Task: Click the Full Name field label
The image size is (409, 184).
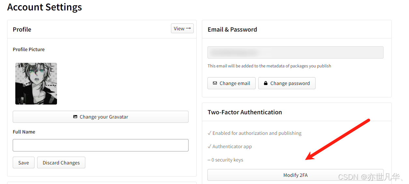Action: tap(24, 132)
